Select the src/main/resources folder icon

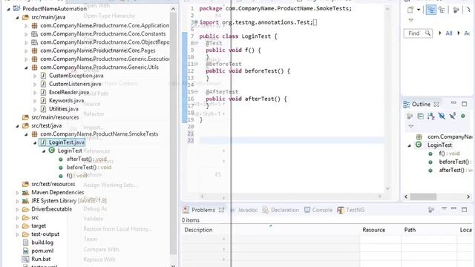point(25,117)
